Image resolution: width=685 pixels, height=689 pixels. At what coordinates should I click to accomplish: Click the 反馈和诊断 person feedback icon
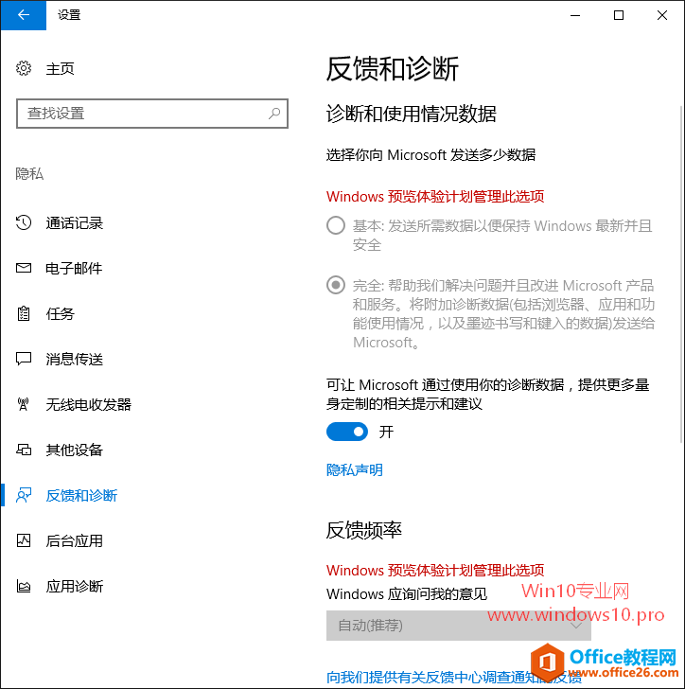point(24,495)
